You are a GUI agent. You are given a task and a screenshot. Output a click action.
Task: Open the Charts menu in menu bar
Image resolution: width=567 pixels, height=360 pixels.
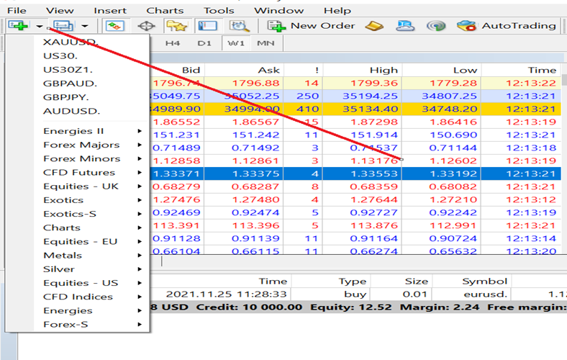tap(165, 11)
